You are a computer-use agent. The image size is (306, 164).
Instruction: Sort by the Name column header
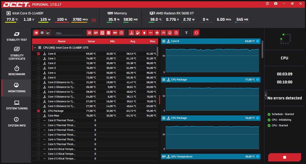pyautogui.click(x=62, y=41)
